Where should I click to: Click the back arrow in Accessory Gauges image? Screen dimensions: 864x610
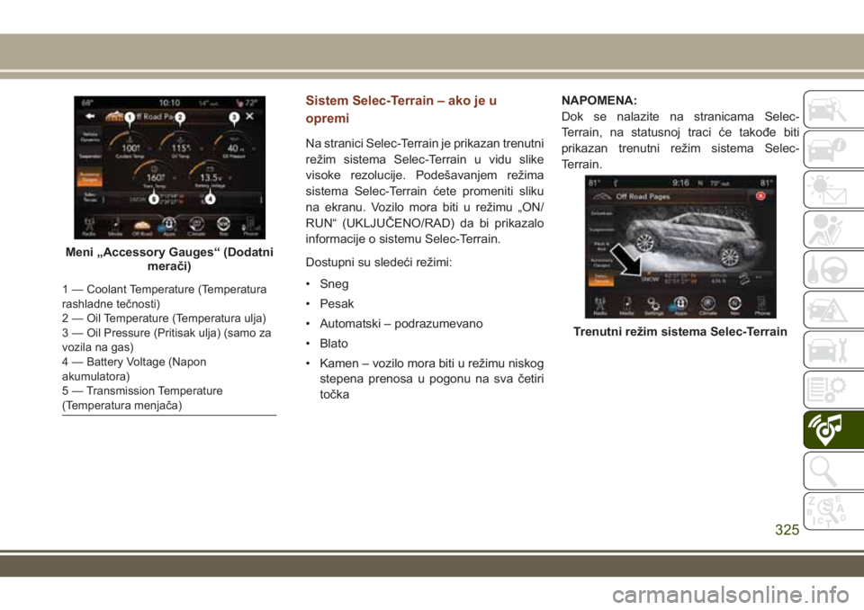tap(90, 116)
